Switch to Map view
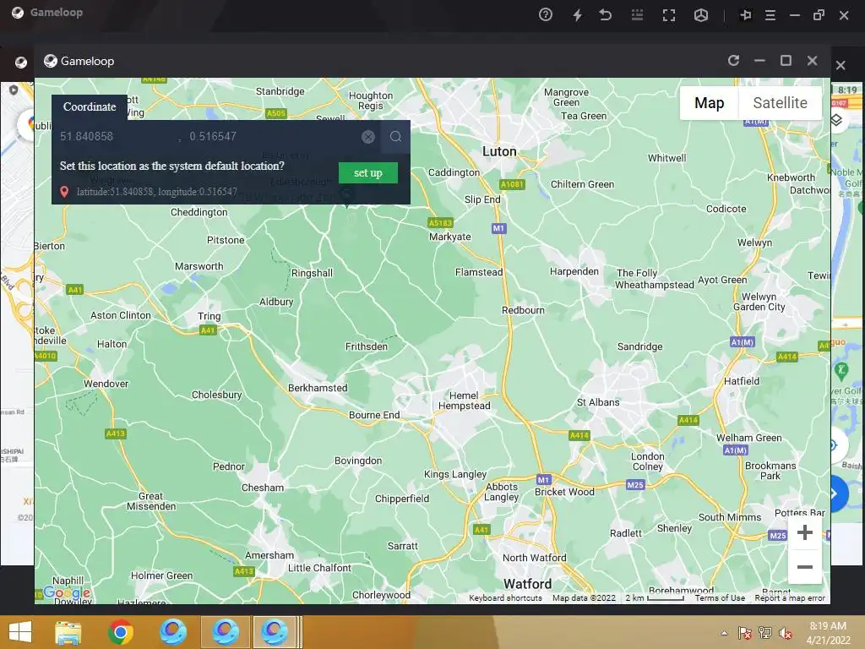Image resolution: width=865 pixels, height=649 pixels. click(709, 102)
